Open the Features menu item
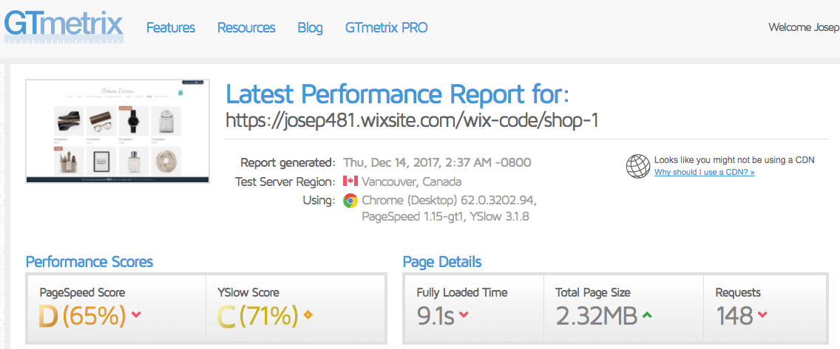 click(x=171, y=28)
